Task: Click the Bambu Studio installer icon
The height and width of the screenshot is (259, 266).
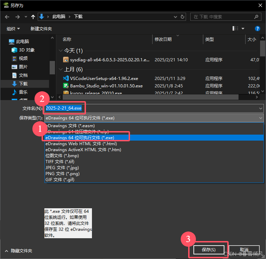Action: (66, 86)
